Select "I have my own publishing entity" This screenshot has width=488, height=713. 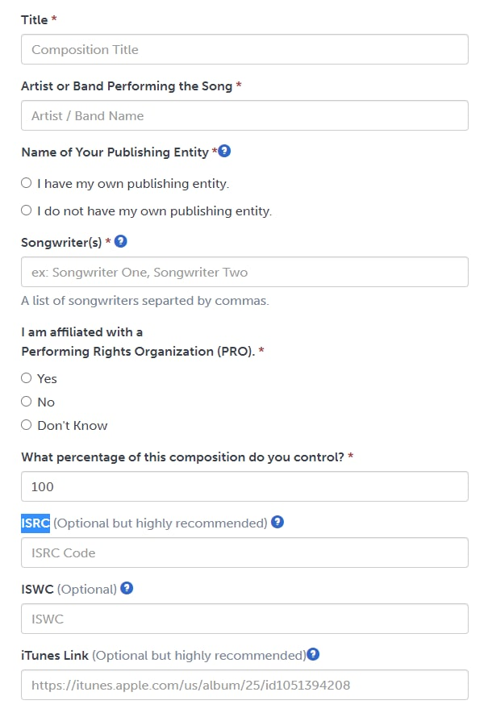(27, 183)
